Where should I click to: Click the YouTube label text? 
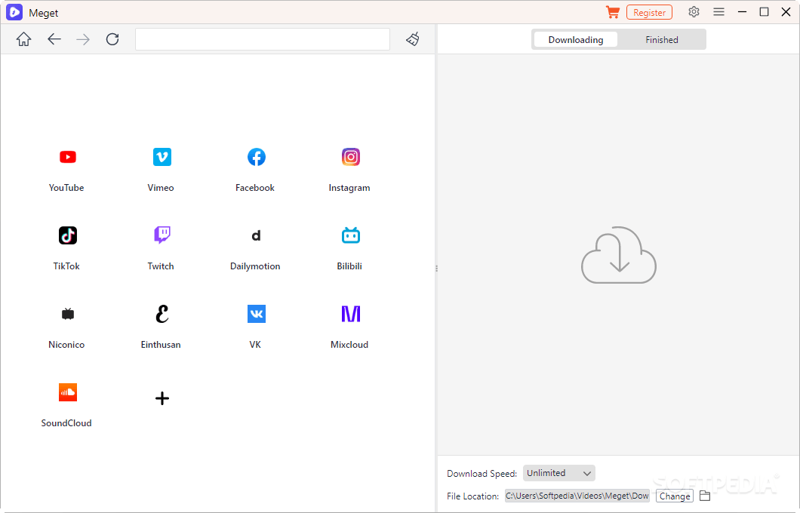click(x=66, y=188)
